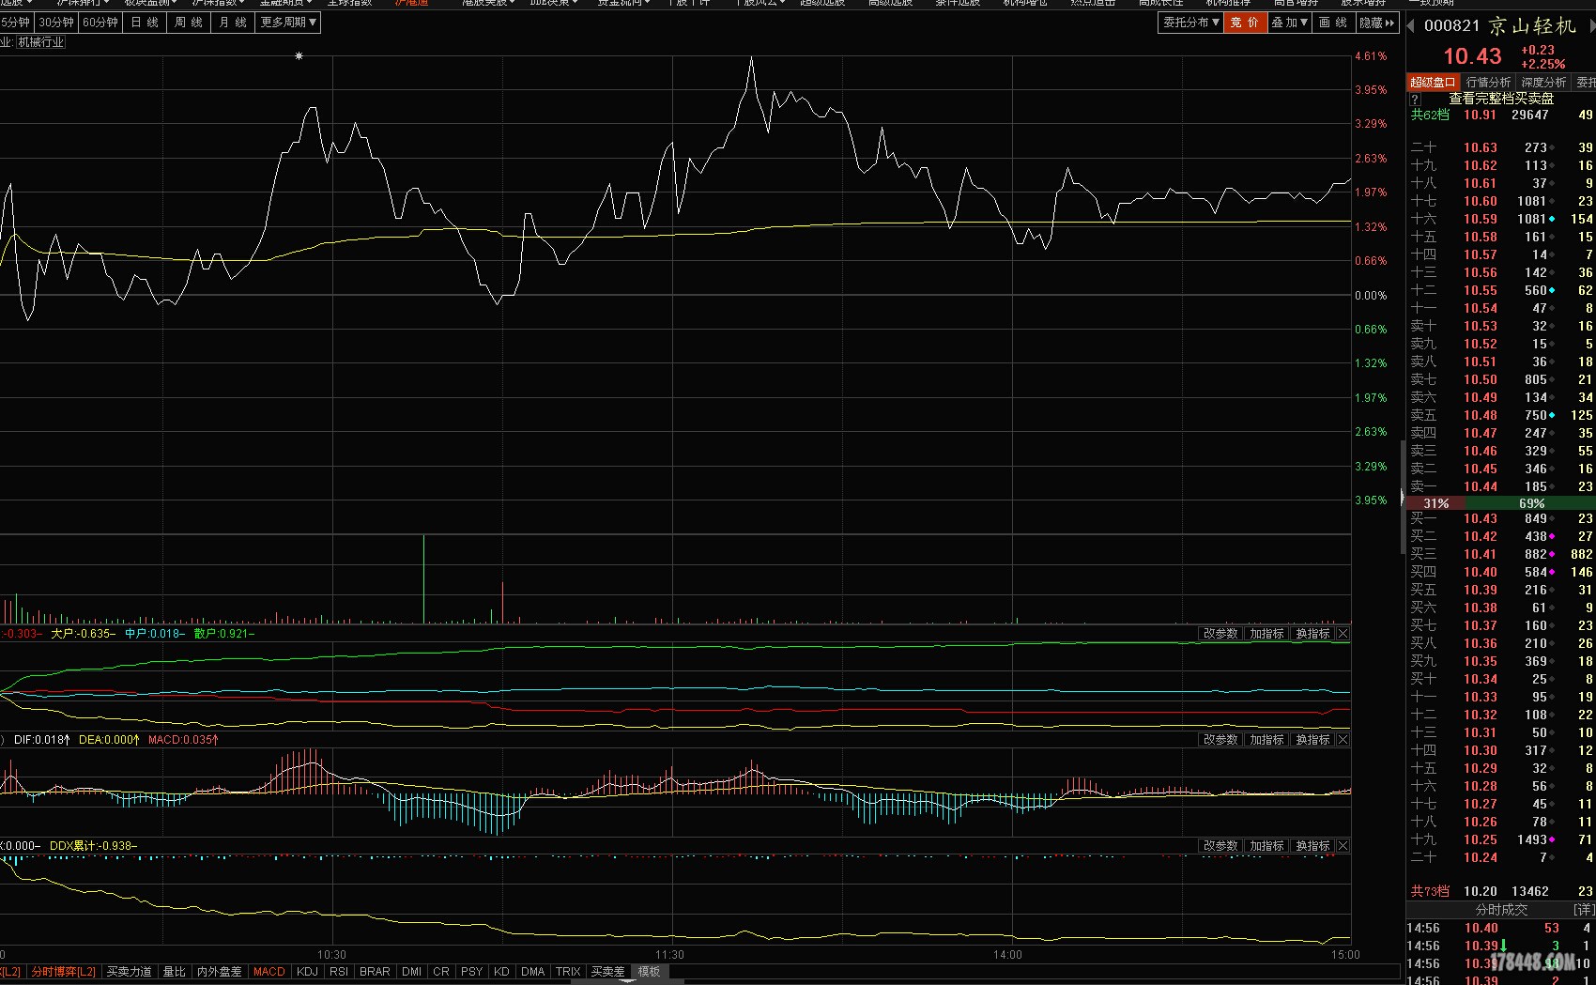Select the 买卖力道 indicator tab
Screen dimensions: 1596x985
129,972
